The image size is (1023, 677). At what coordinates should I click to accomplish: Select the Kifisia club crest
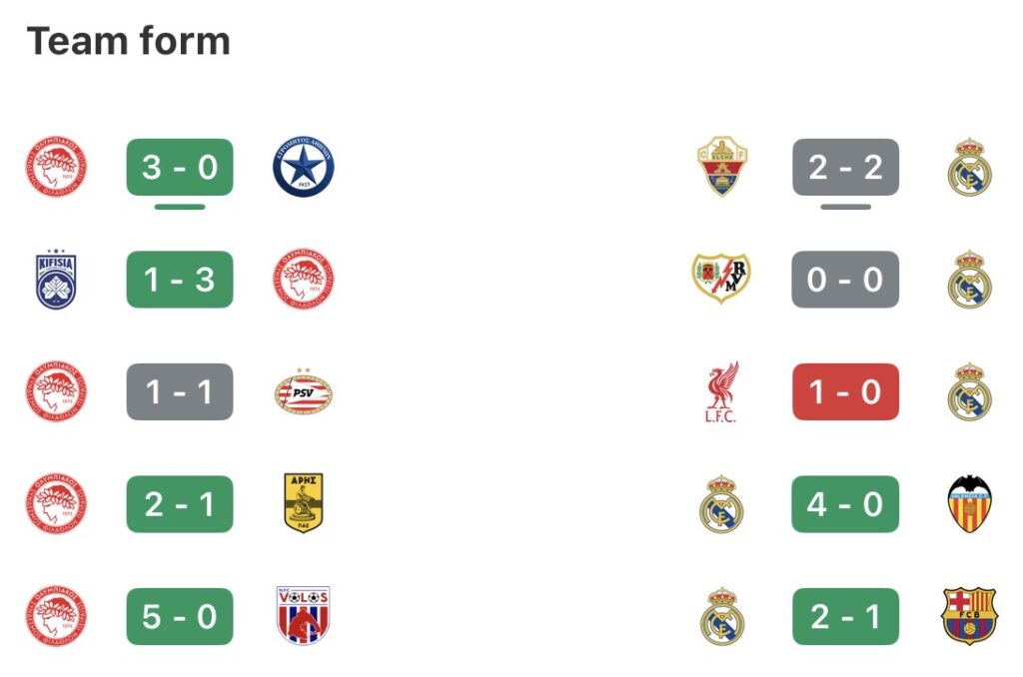point(56,280)
